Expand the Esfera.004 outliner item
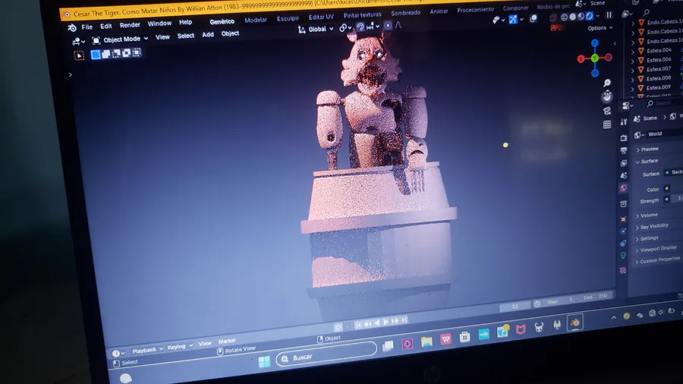683x384 pixels. [x=633, y=52]
